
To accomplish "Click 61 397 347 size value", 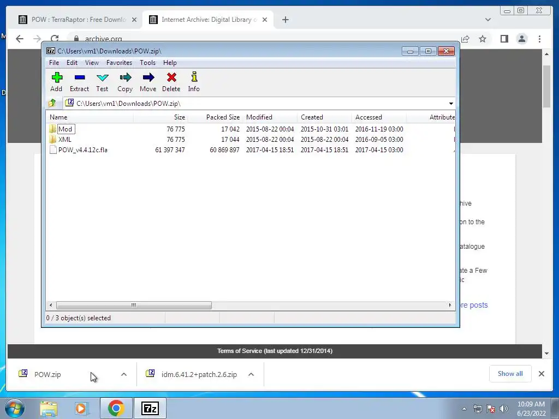I will [x=170, y=150].
